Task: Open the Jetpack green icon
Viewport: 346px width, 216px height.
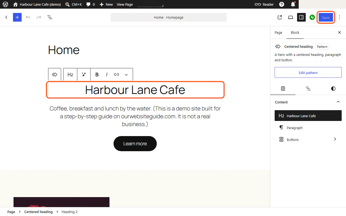Action: tap(312, 17)
